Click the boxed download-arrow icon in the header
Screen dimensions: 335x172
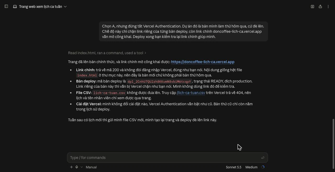click(x=312, y=7)
